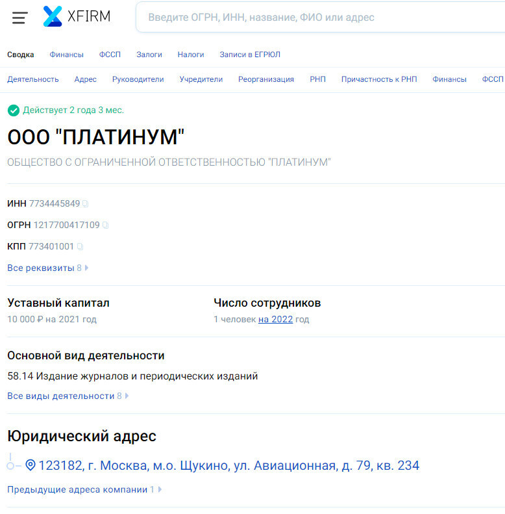Click the green active status checkmark
Screen dimensions: 505x514
tap(14, 110)
